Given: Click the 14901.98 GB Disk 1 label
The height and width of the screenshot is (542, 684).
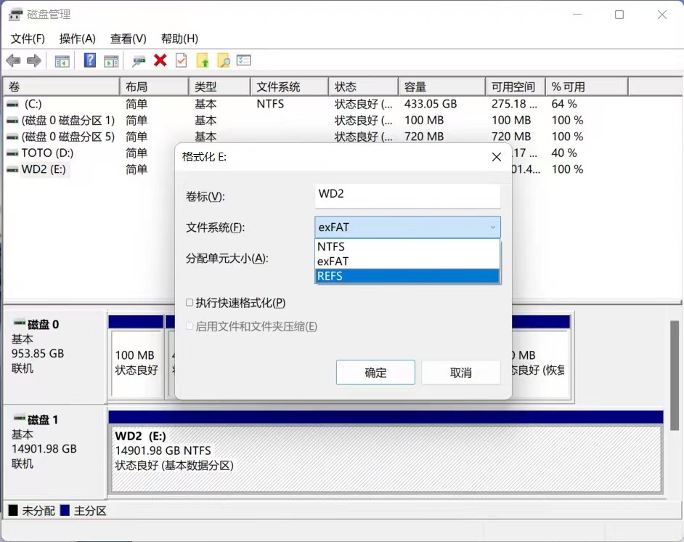Looking at the screenshot, I should coord(44,448).
